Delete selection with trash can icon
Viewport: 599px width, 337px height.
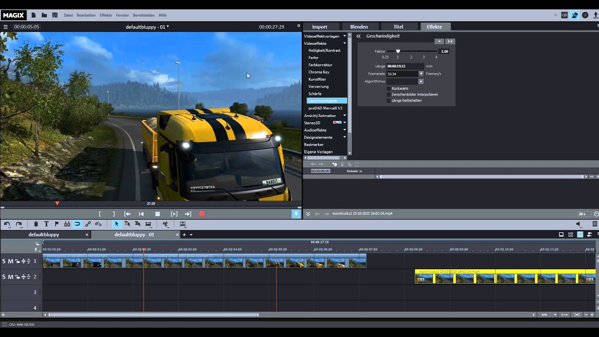pyautogui.click(x=36, y=224)
